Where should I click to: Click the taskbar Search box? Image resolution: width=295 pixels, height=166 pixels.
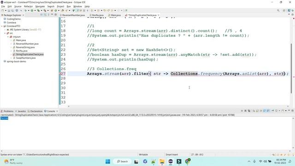coord(122,161)
